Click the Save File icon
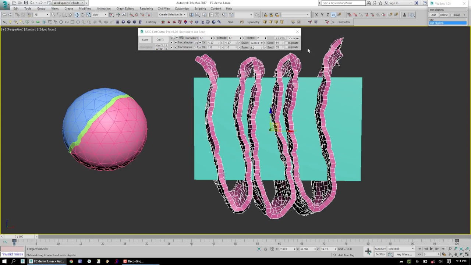Screen dimensions: 471x265 [26, 3]
